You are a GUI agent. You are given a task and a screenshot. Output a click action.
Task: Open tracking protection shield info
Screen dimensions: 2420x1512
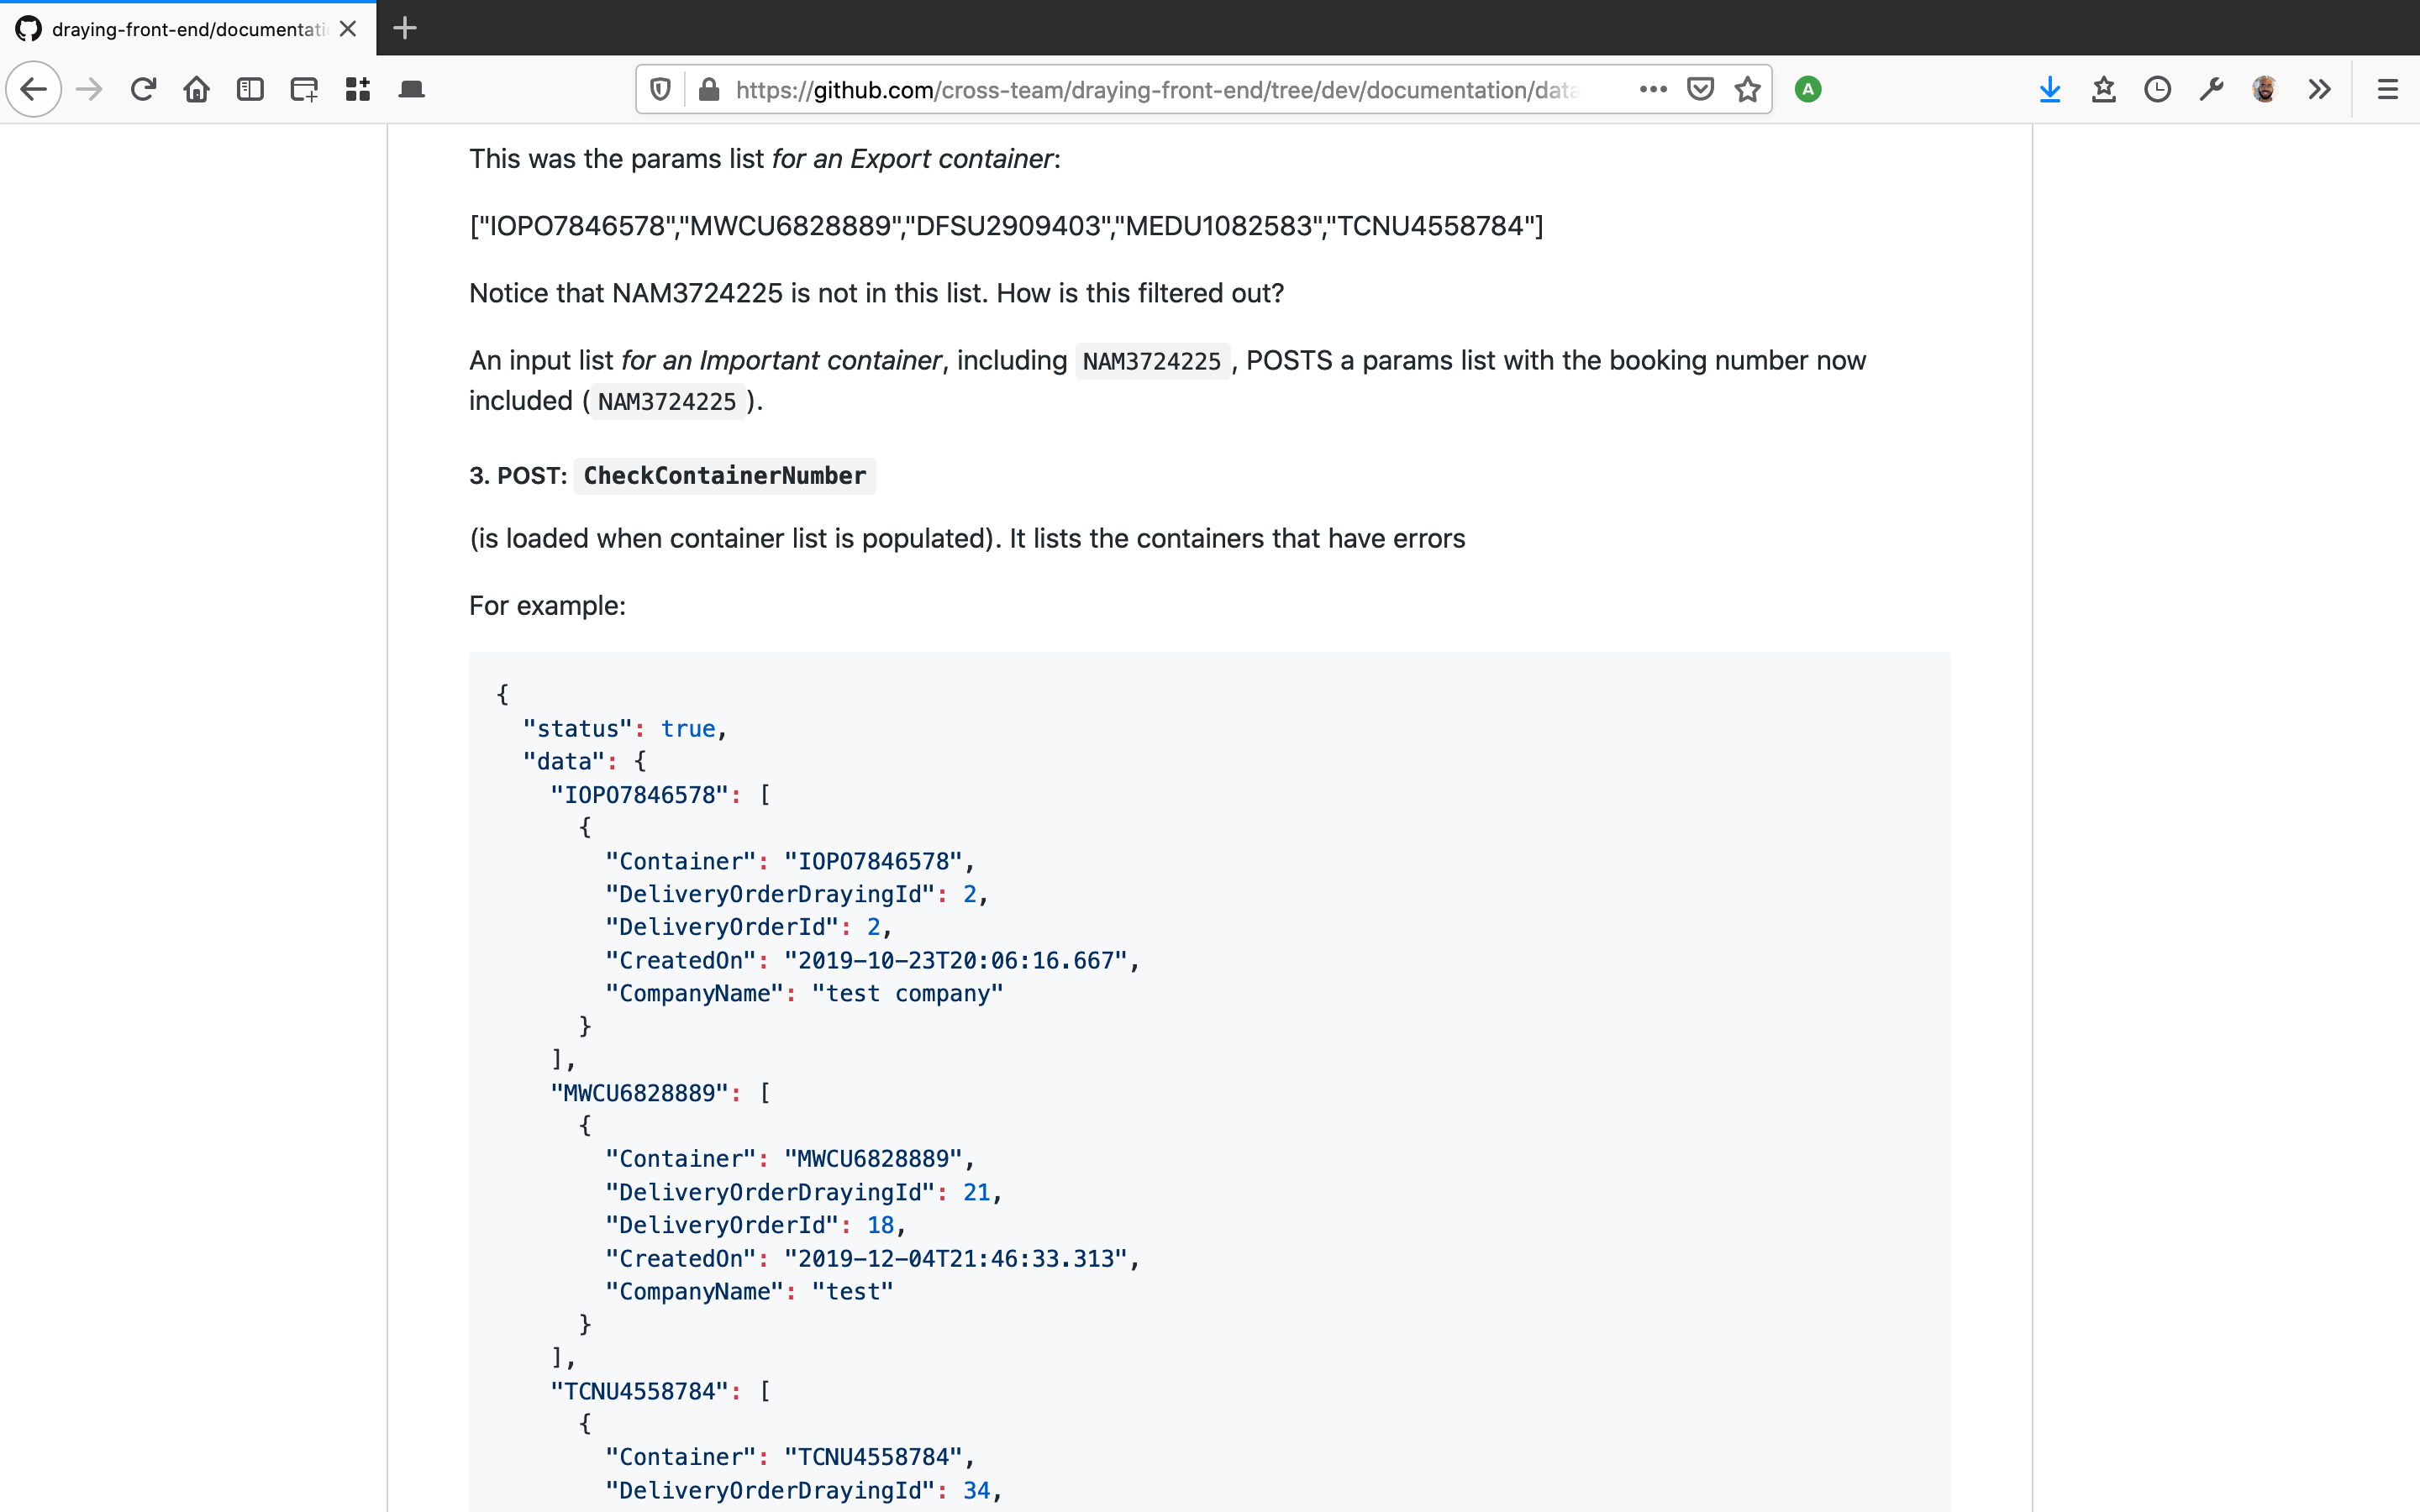[660, 90]
